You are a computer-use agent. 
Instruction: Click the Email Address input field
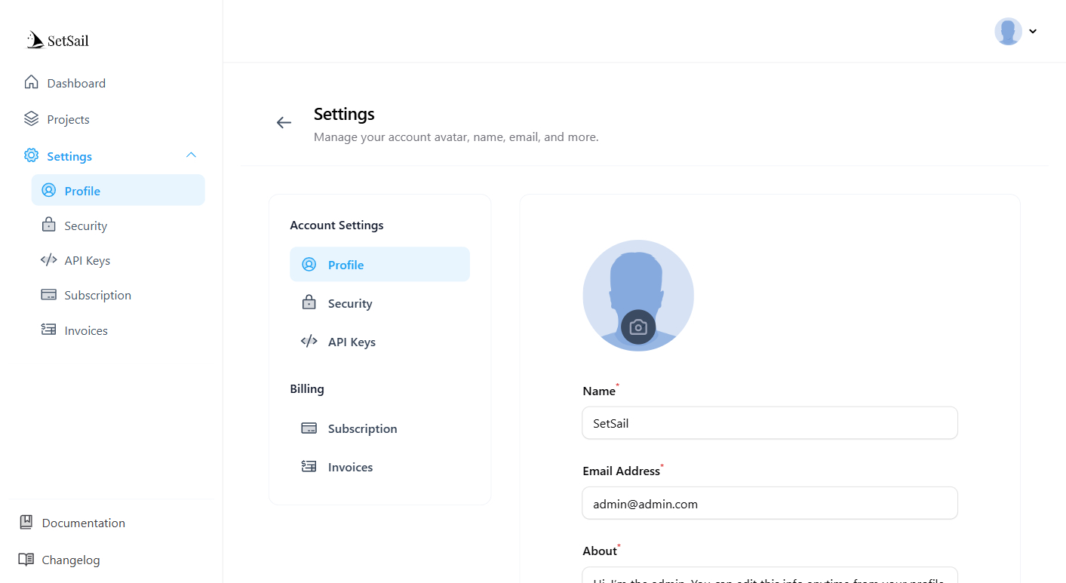point(770,503)
